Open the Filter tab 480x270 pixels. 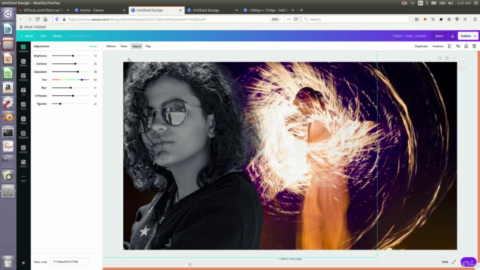[124, 46]
